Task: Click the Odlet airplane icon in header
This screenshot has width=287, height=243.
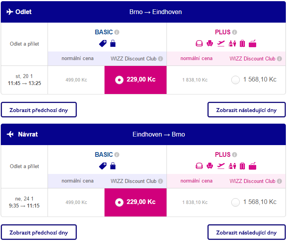Action: (10, 12)
